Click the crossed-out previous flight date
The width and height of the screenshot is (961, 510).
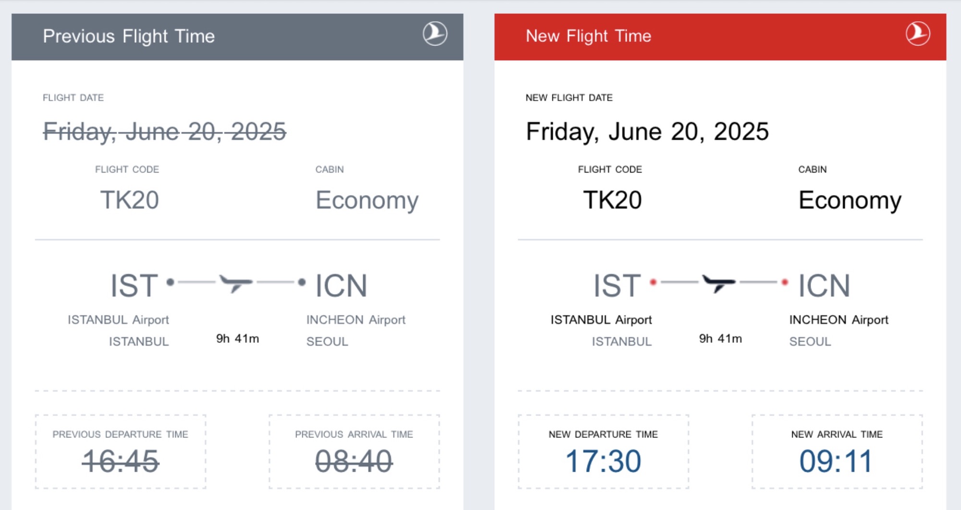tap(164, 131)
